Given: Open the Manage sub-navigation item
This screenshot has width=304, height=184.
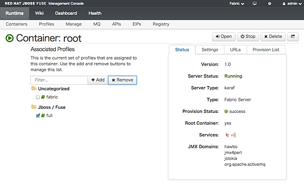Looking at the screenshot, I should [73, 24].
